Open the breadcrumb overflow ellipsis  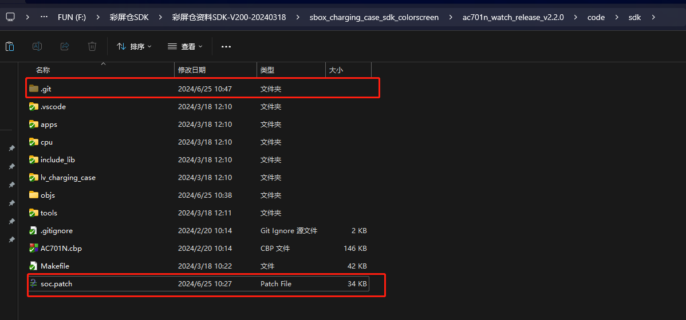point(44,17)
